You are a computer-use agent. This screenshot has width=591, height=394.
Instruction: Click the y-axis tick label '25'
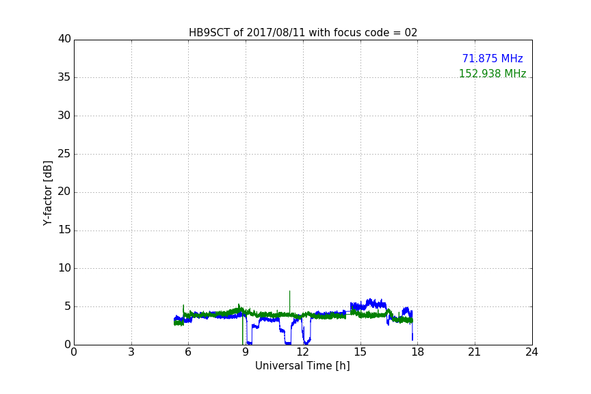pyautogui.click(x=64, y=154)
